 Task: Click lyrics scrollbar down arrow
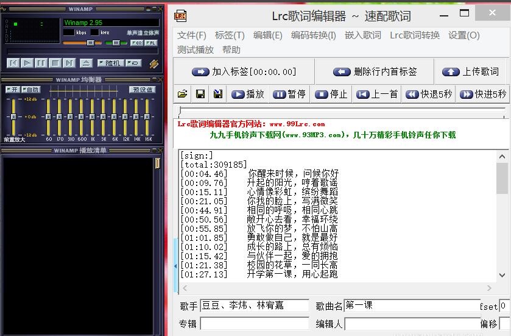pos(502,275)
